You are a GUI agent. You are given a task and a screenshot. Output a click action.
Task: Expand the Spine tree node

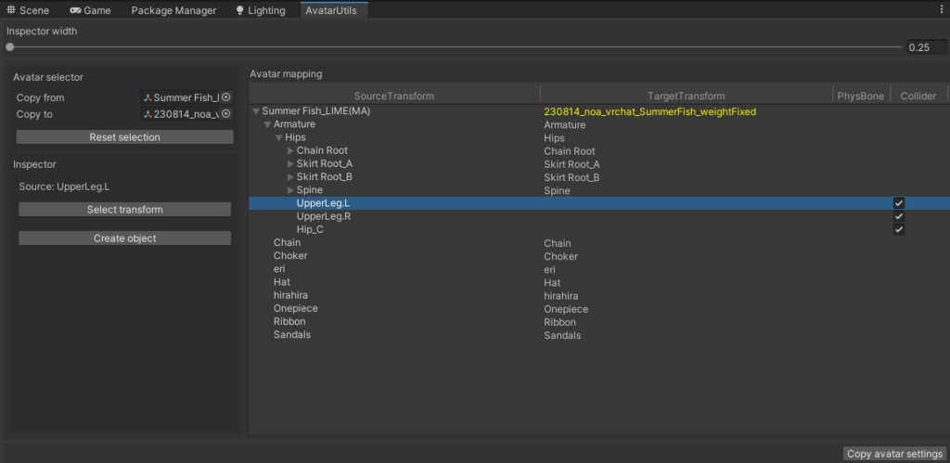[290, 190]
